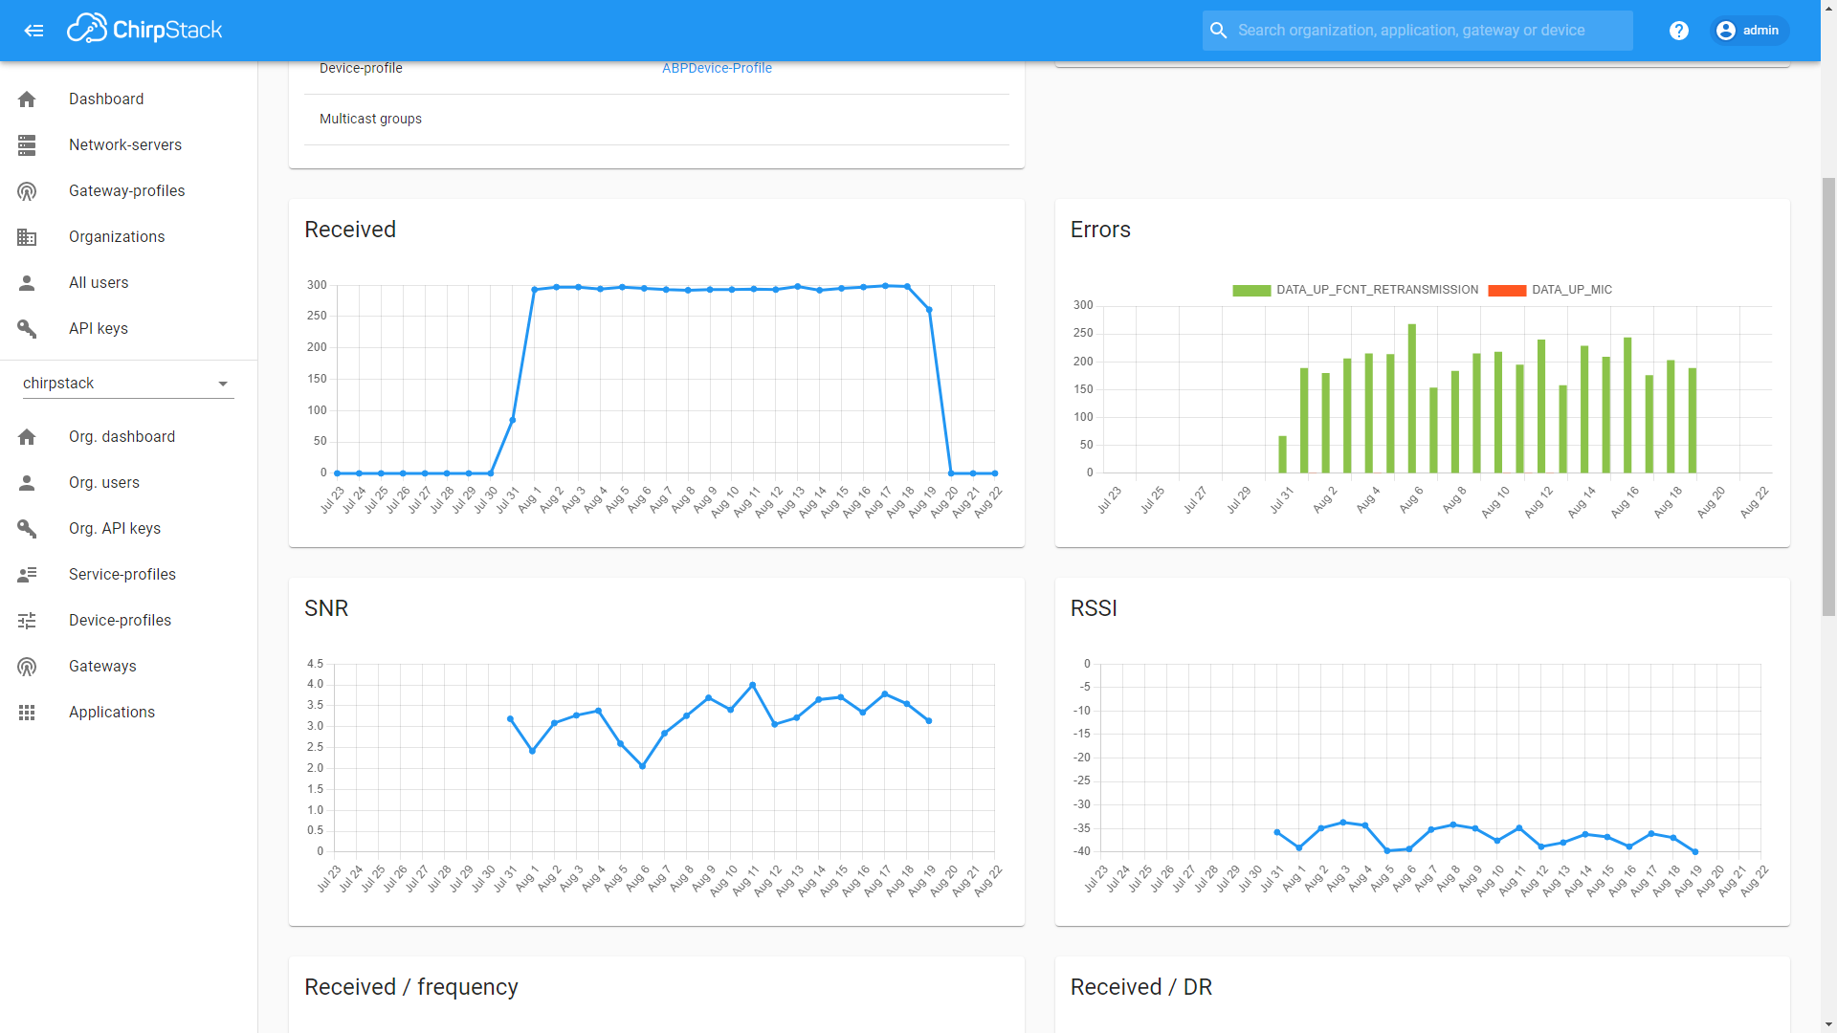The width and height of the screenshot is (1837, 1033).
Task: Go to Org. users menu item
Action: 104,483
